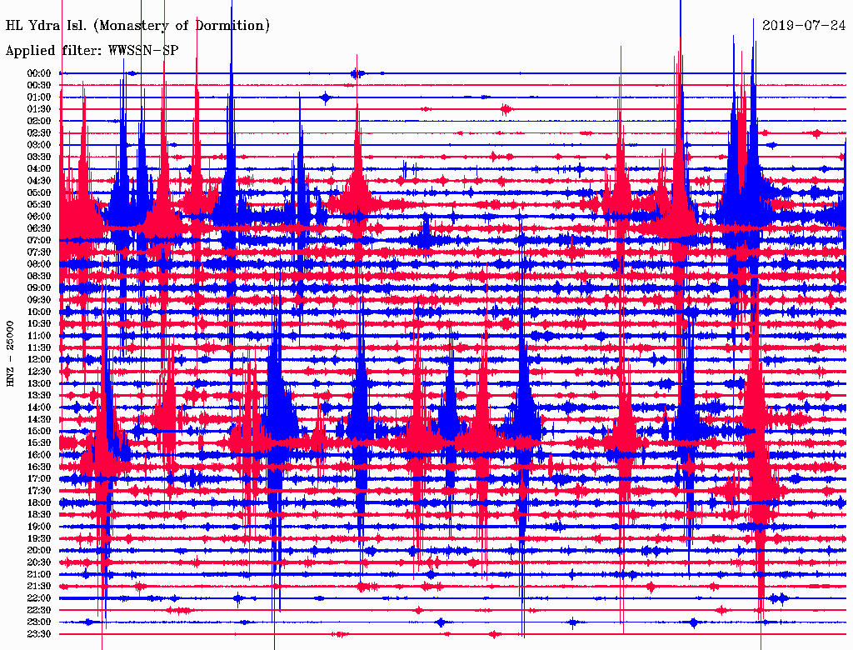Select the 09:30 time label

coord(39,300)
